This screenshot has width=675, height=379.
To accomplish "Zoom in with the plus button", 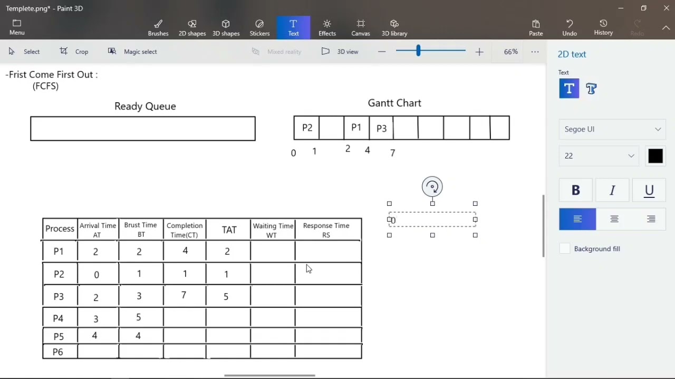I will (479, 52).
